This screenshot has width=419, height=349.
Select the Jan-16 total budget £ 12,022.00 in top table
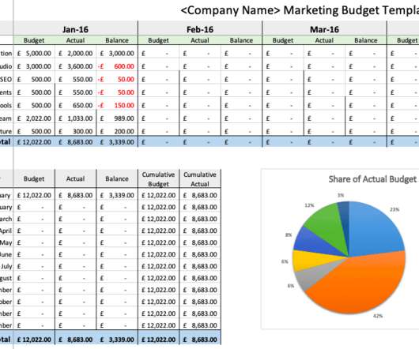click(34, 142)
